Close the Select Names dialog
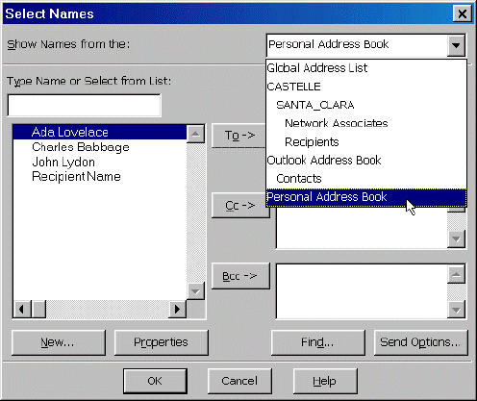477x401 pixels. click(462, 13)
